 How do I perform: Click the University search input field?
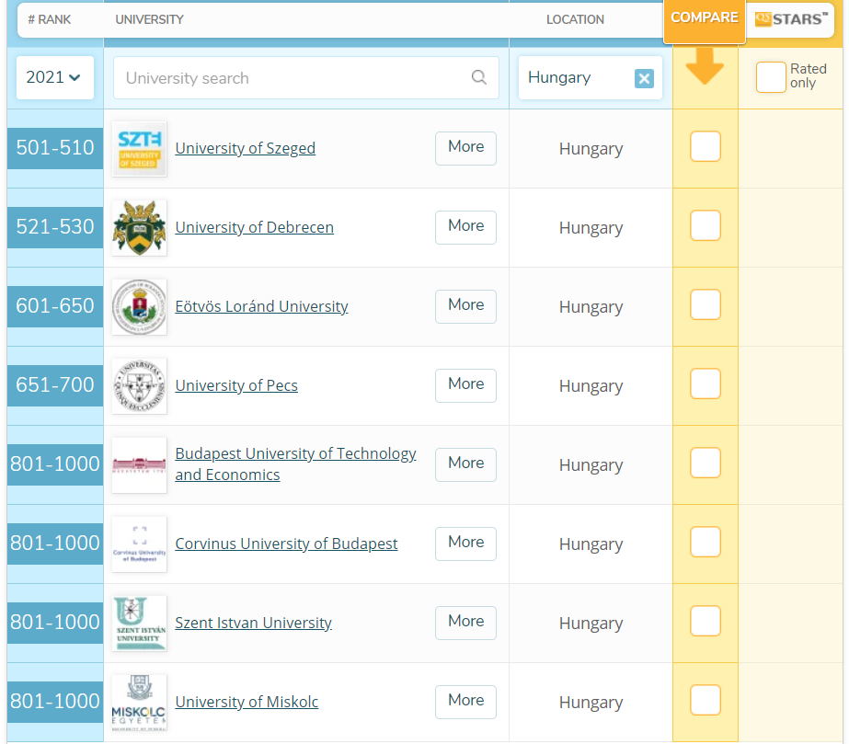pyautogui.click(x=294, y=78)
